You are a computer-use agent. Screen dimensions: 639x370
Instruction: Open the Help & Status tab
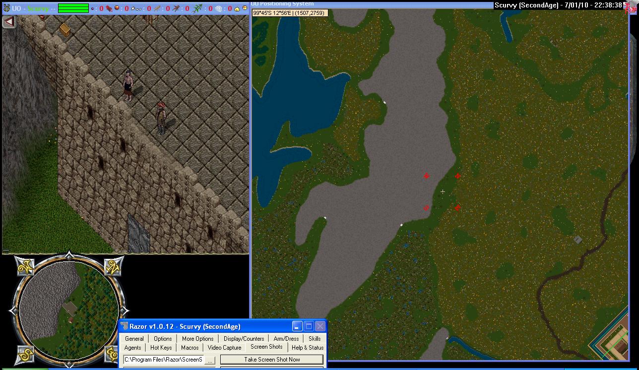308,348
